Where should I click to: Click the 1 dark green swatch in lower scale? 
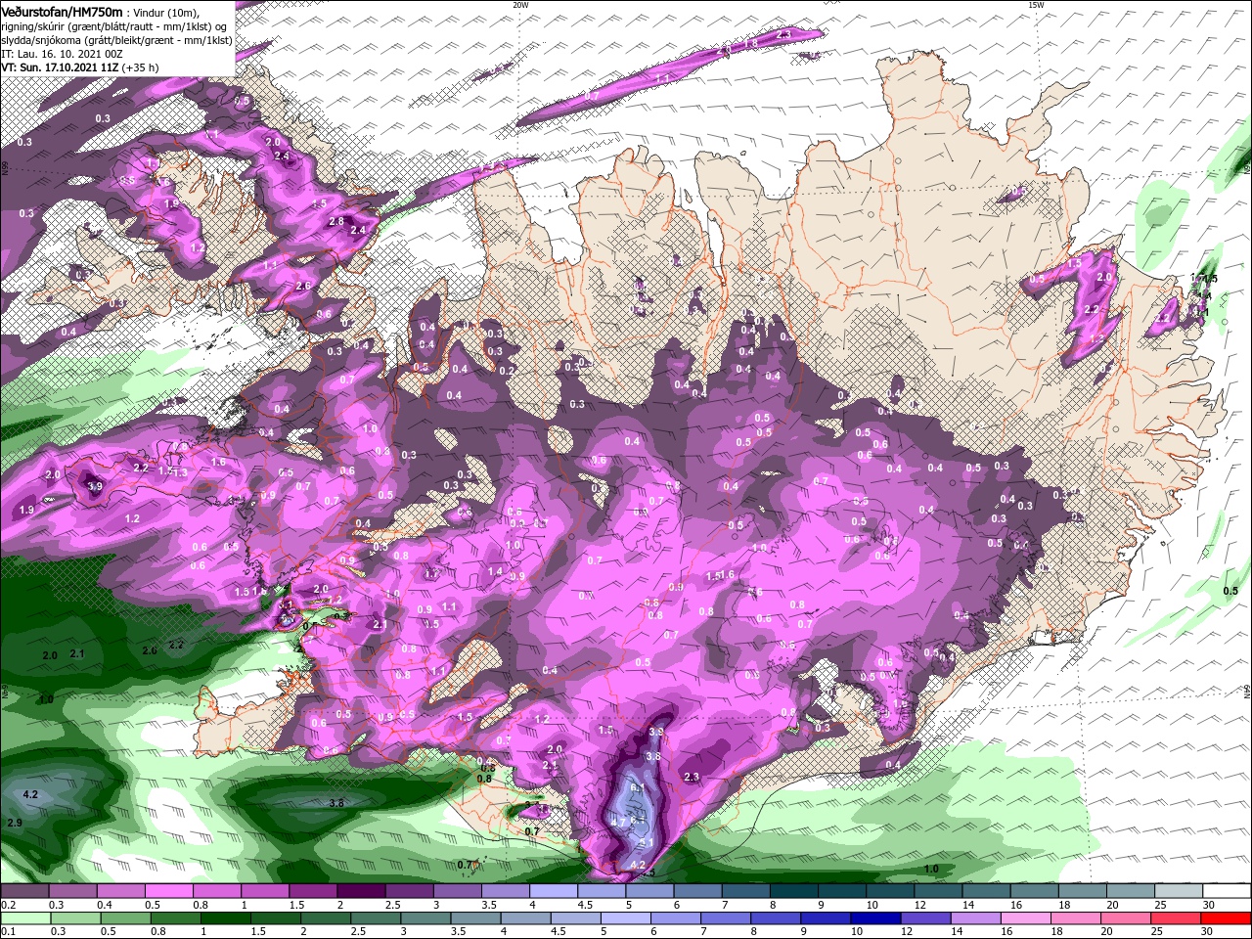pyautogui.click(x=225, y=918)
